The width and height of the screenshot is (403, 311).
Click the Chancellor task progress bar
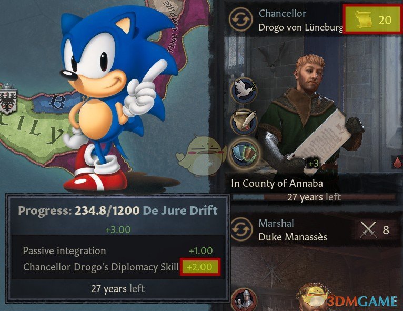point(313,197)
